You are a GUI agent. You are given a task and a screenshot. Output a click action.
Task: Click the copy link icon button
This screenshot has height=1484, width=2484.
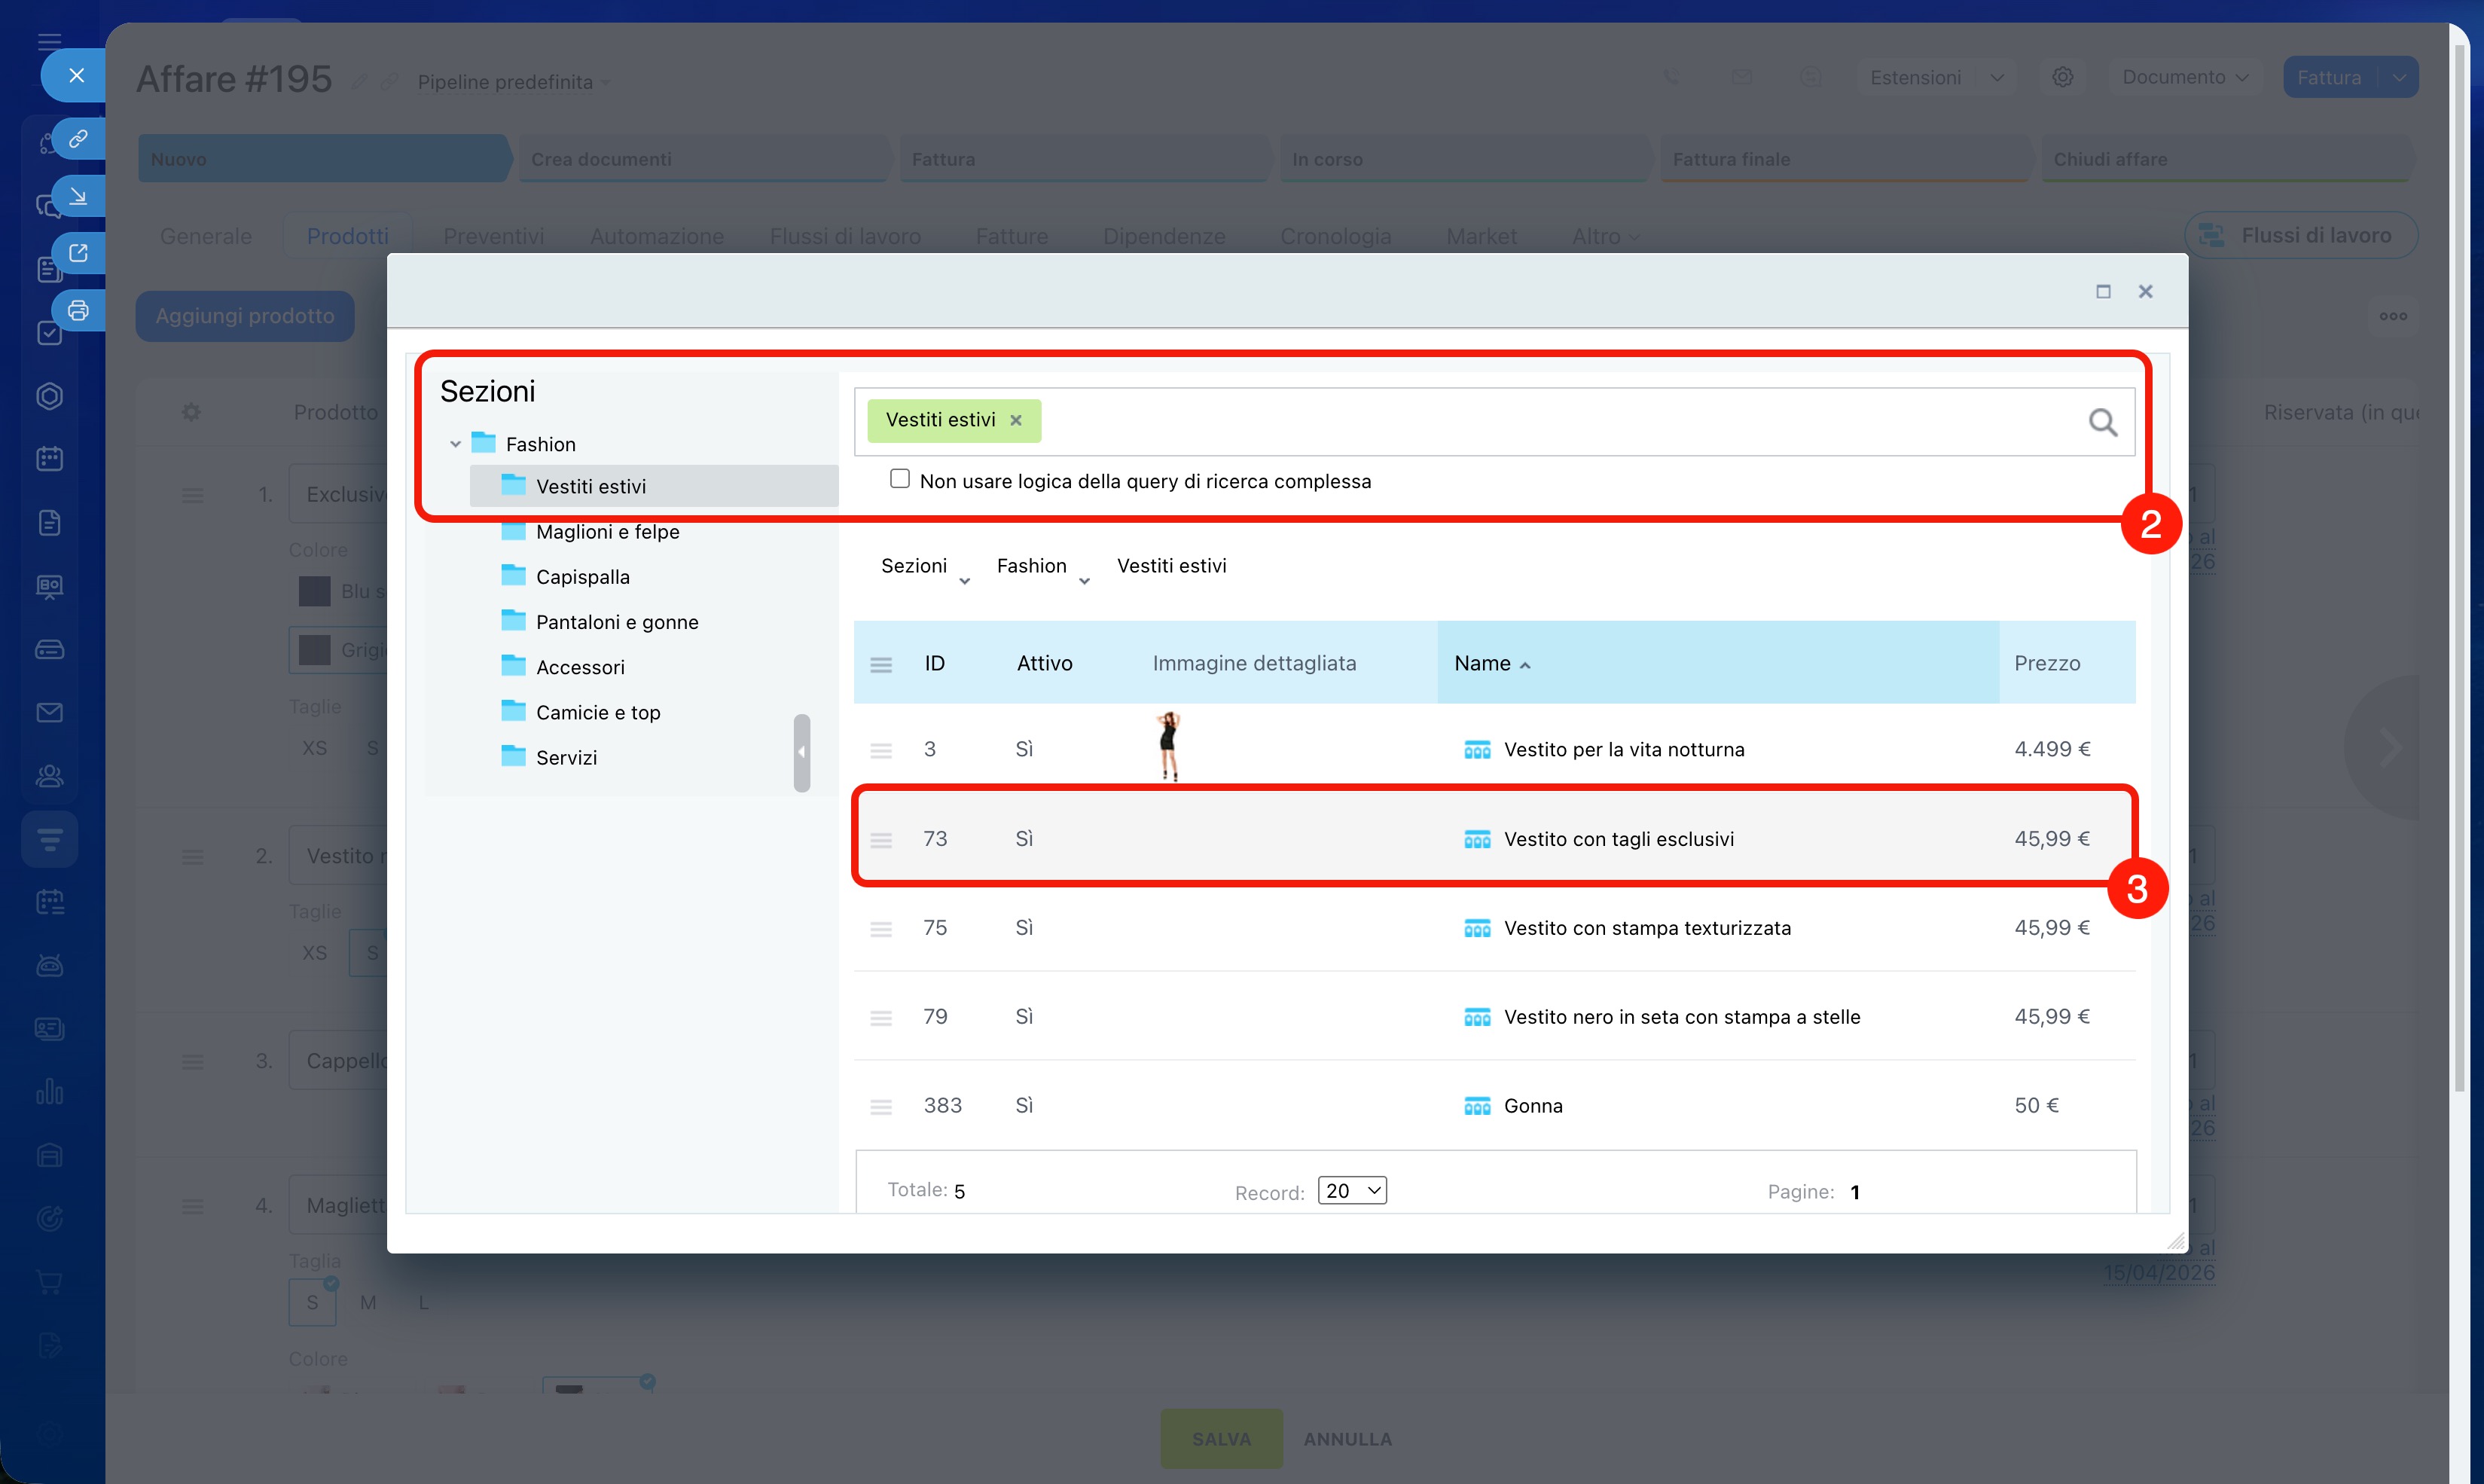click(78, 138)
